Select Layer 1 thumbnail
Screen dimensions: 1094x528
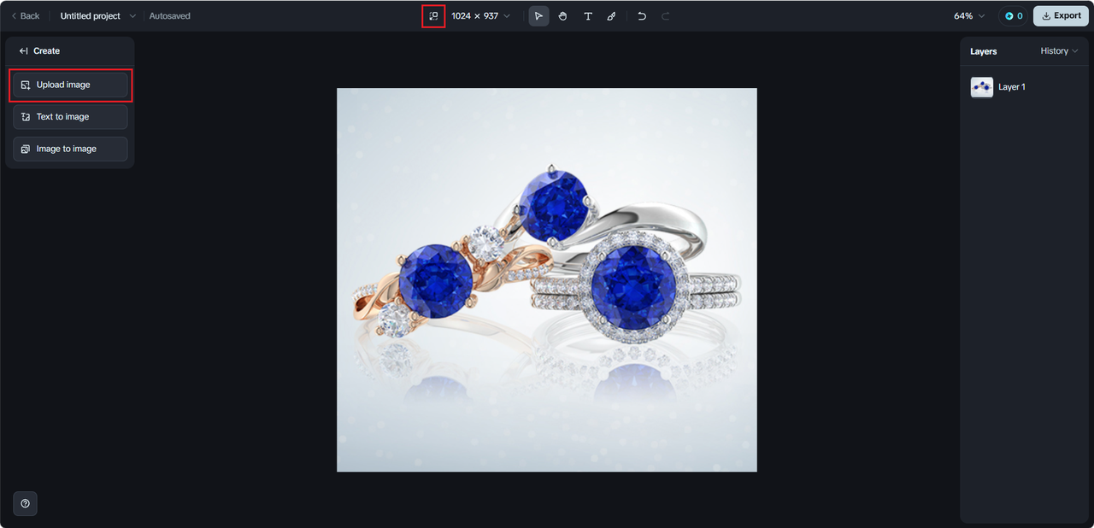click(982, 87)
